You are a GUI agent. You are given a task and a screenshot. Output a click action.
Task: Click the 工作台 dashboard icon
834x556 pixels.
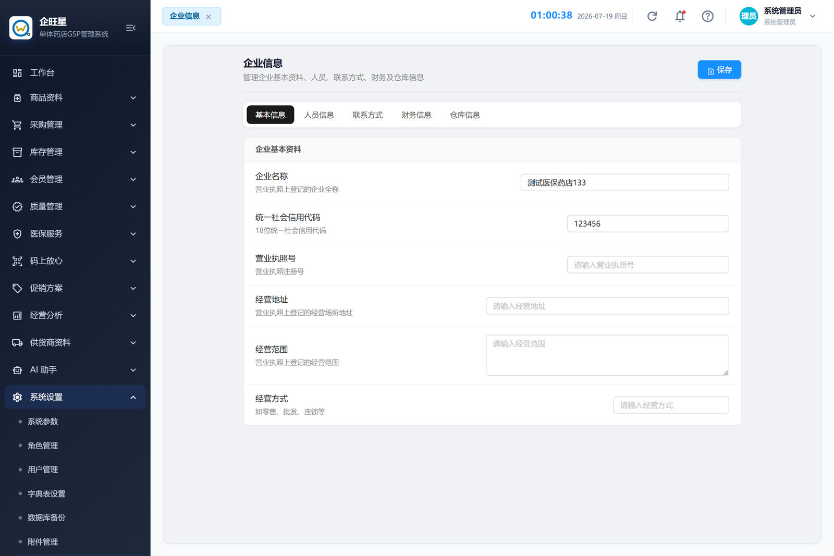pos(17,73)
